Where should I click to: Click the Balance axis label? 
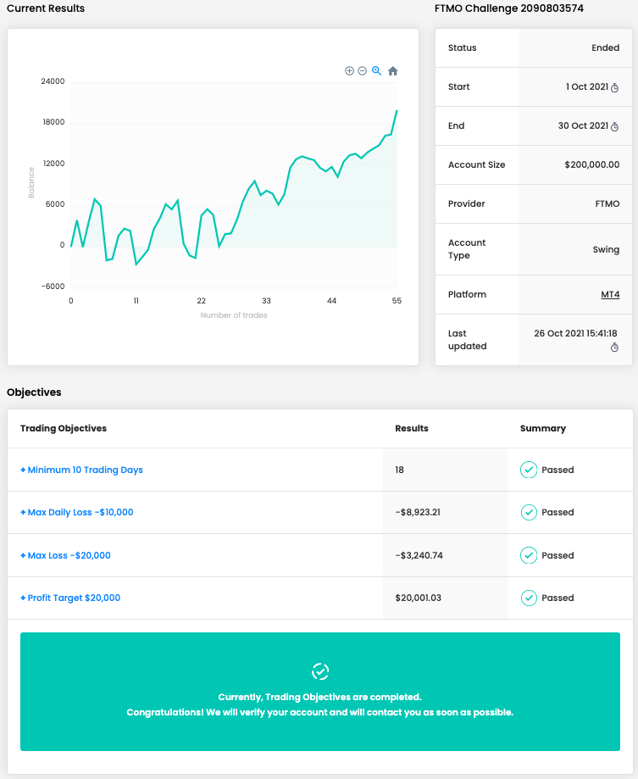(x=31, y=183)
